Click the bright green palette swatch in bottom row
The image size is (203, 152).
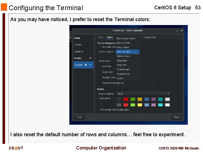133,105
